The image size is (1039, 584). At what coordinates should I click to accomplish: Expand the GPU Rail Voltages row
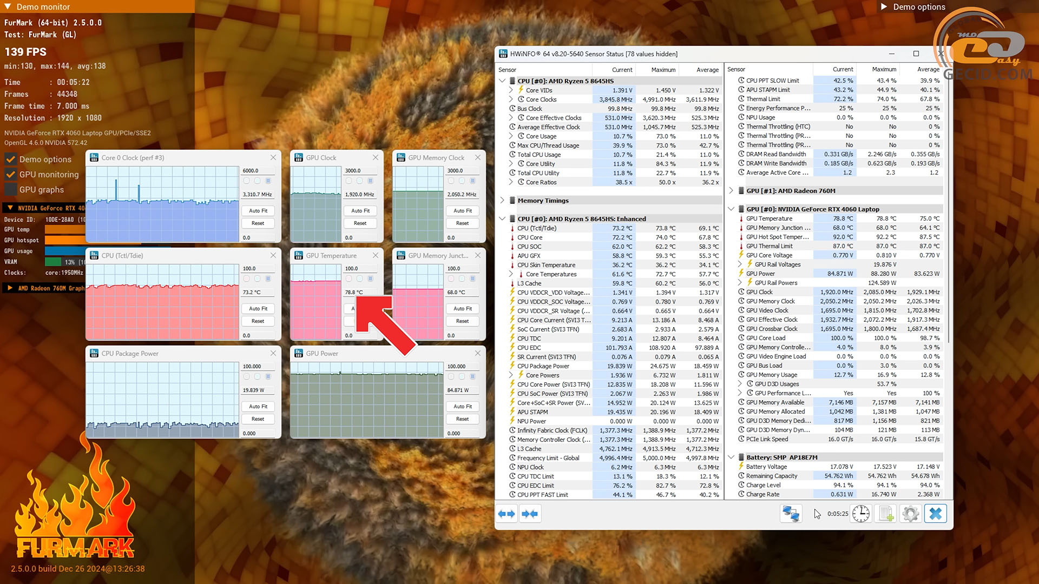[740, 264]
